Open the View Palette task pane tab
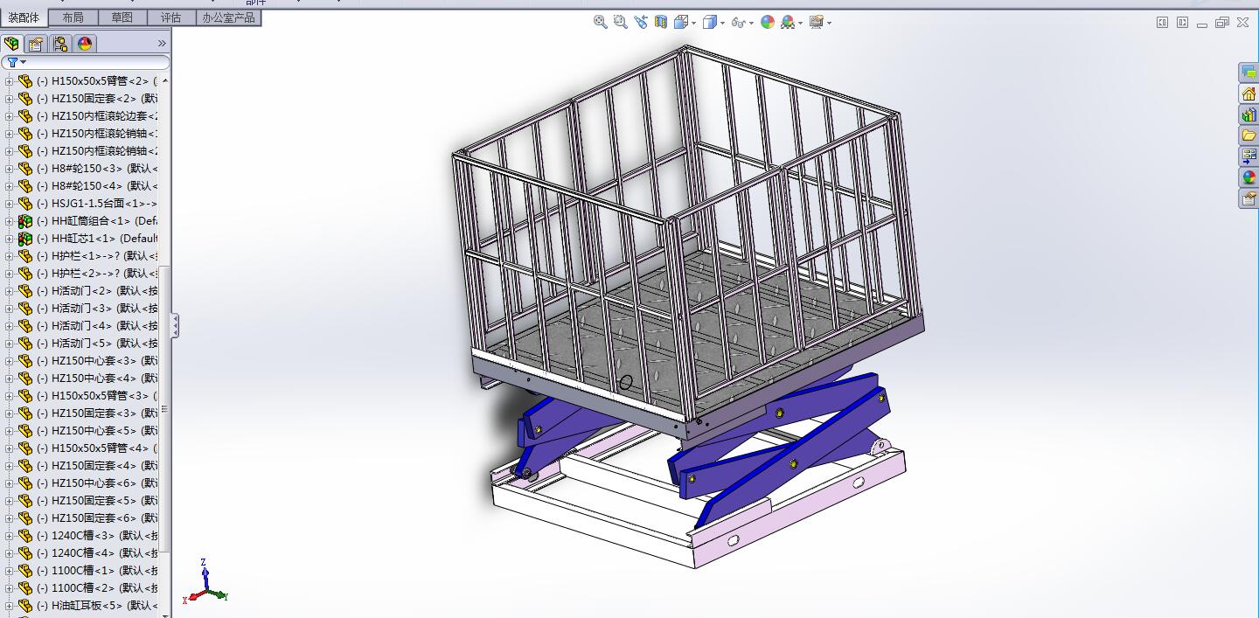Image resolution: width=1259 pixels, height=618 pixels. pos(1249,156)
